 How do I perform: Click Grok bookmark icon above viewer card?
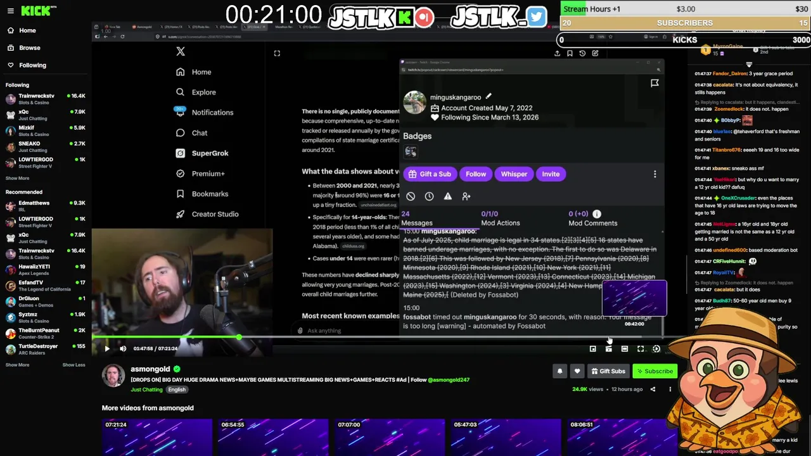[x=570, y=53]
